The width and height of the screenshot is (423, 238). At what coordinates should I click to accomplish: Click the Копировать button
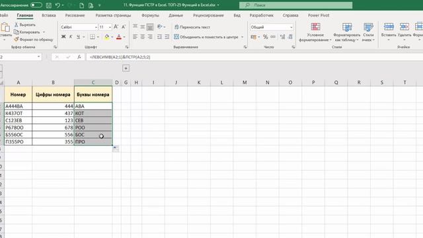coord(27,32)
